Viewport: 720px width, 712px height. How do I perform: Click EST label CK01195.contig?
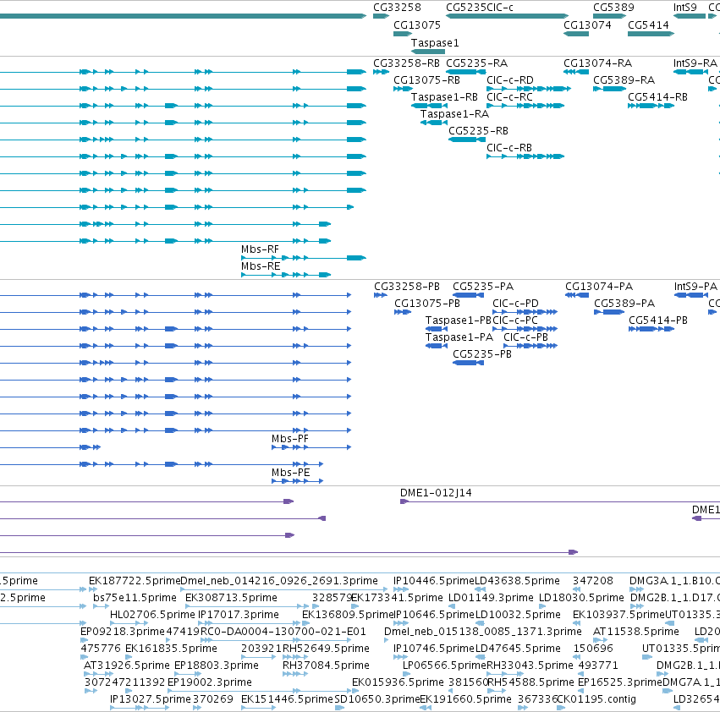pyautogui.click(x=596, y=700)
